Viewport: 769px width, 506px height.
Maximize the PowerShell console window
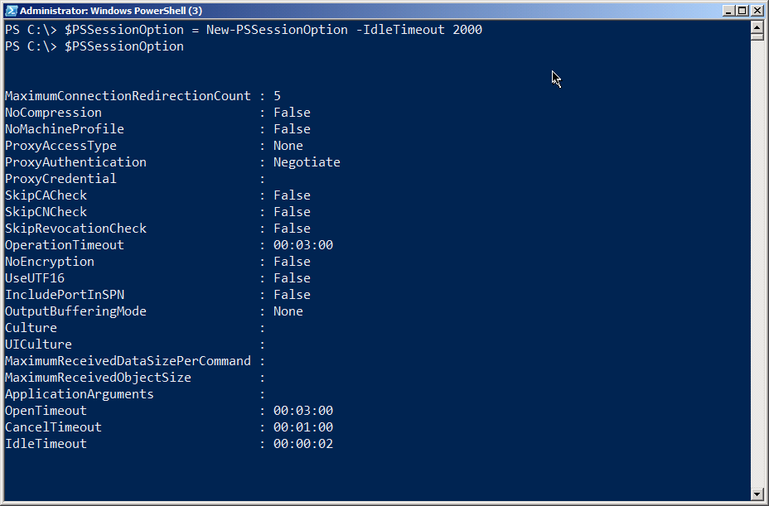click(x=742, y=11)
